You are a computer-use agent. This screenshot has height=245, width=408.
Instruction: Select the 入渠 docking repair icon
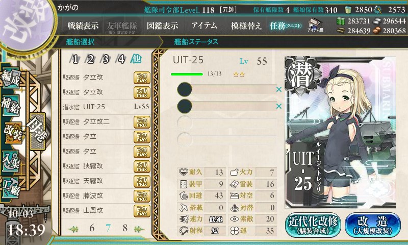[x=11, y=161]
